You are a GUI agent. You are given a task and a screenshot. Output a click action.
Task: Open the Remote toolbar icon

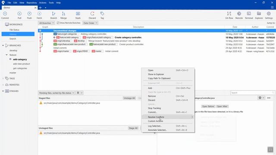239,15
